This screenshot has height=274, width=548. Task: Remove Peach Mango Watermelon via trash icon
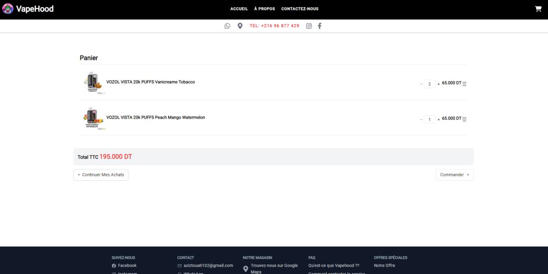pos(465,119)
